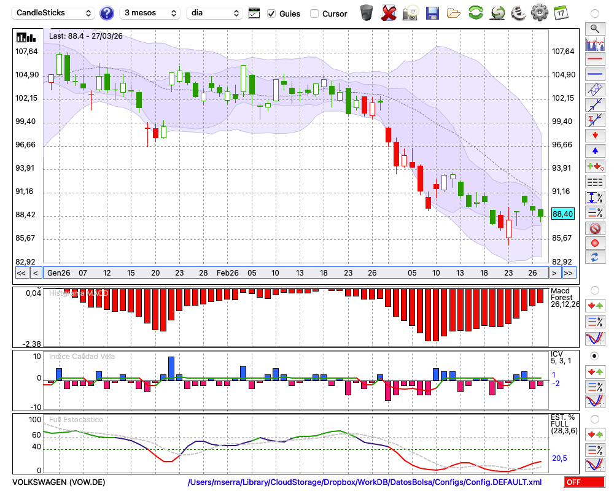Viewport: 614px width, 491px height.
Task: Select the red horizontal line tool
Action: (x=594, y=59)
